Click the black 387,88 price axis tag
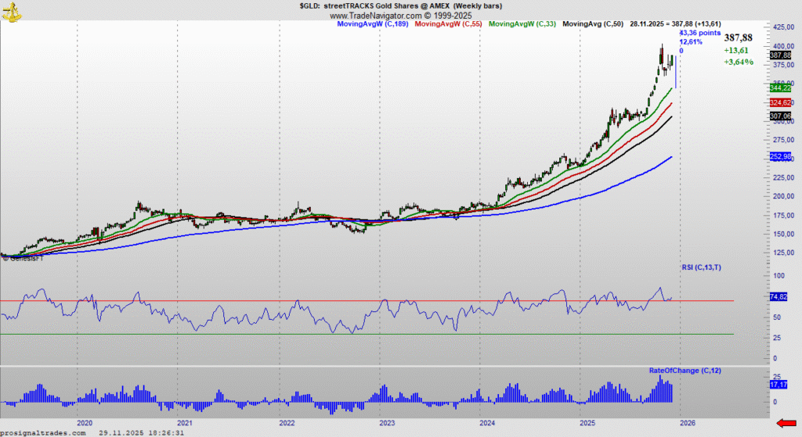802x437 pixels. coord(780,56)
